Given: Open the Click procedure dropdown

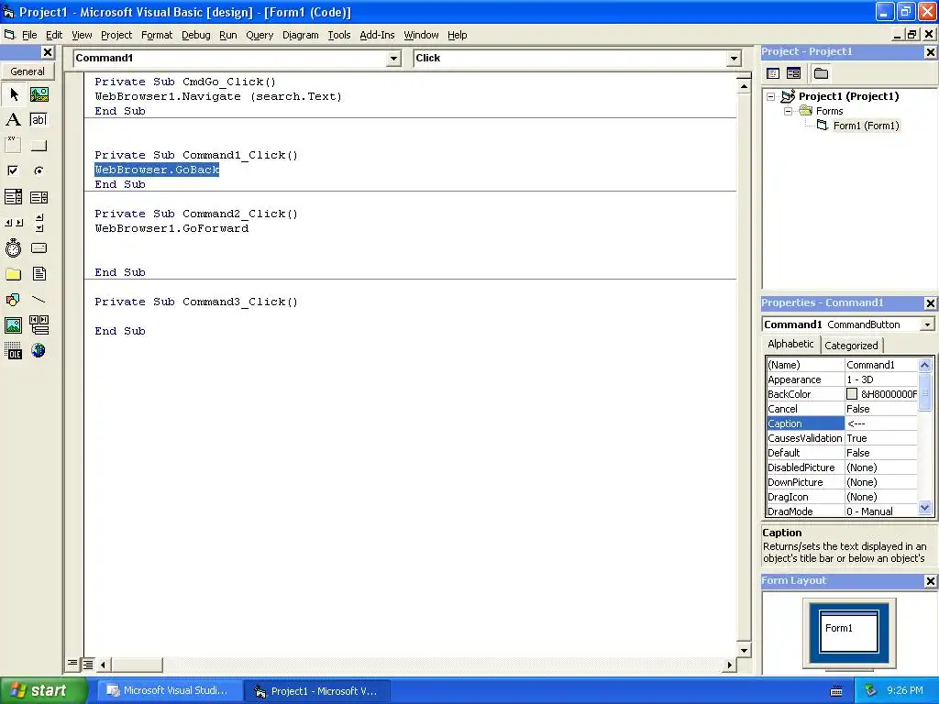Looking at the screenshot, I should pyautogui.click(x=734, y=58).
